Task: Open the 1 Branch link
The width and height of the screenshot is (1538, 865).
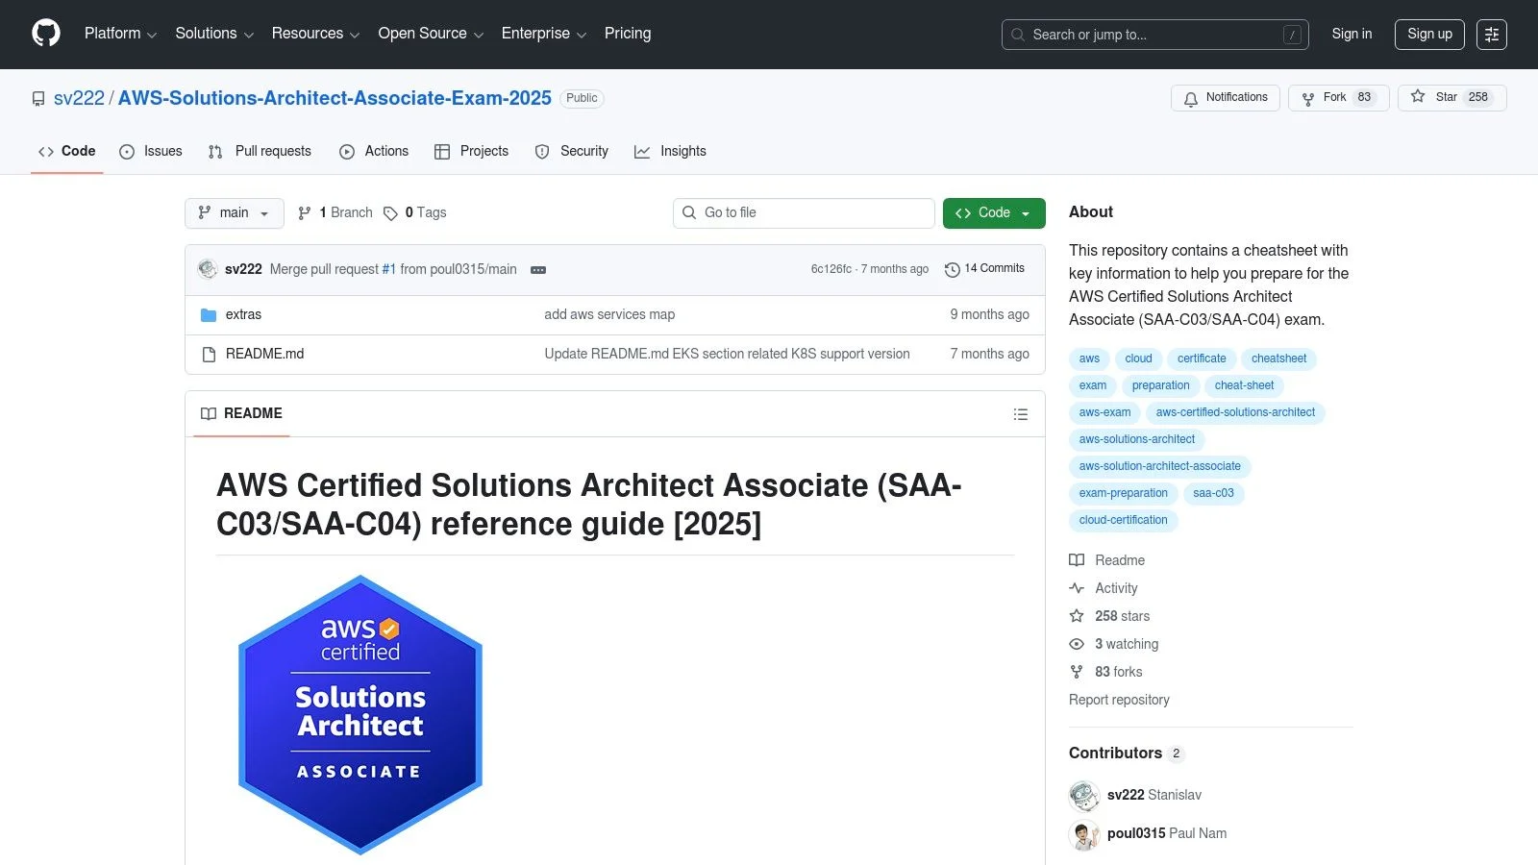Action: coord(335,213)
